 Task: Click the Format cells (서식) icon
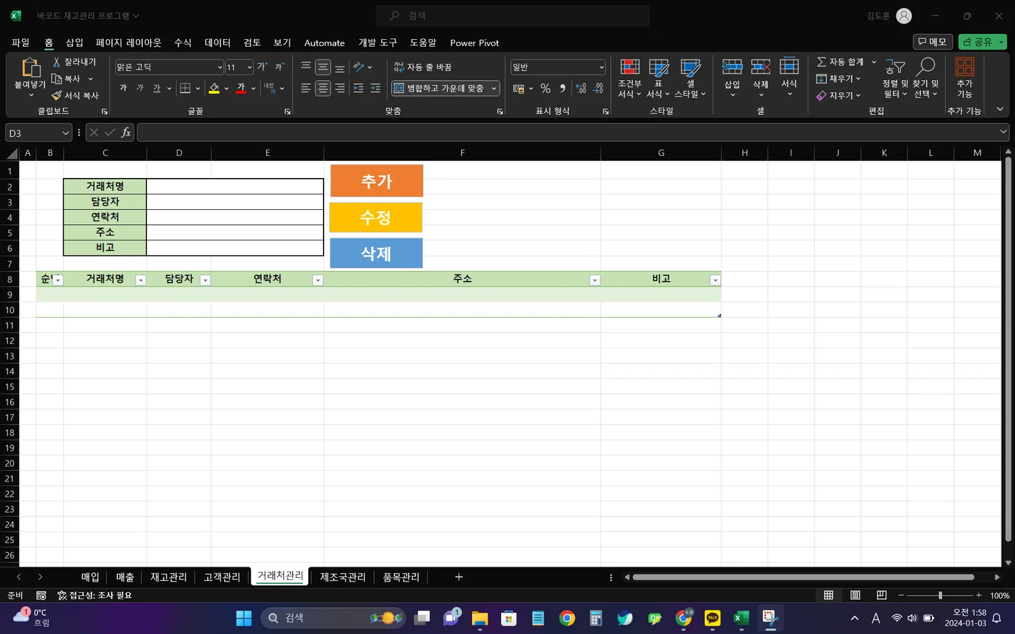coord(789,67)
